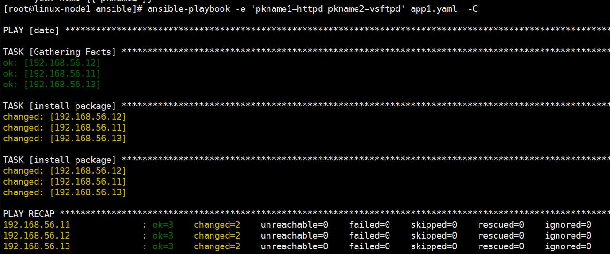Click the ansible-playbook command text
Screen dimensions: 610x254
pos(189,8)
